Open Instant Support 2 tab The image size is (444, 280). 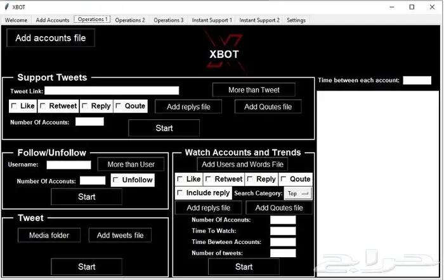click(x=259, y=20)
